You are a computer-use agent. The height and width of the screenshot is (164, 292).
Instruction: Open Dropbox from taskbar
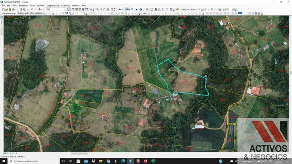93,161
